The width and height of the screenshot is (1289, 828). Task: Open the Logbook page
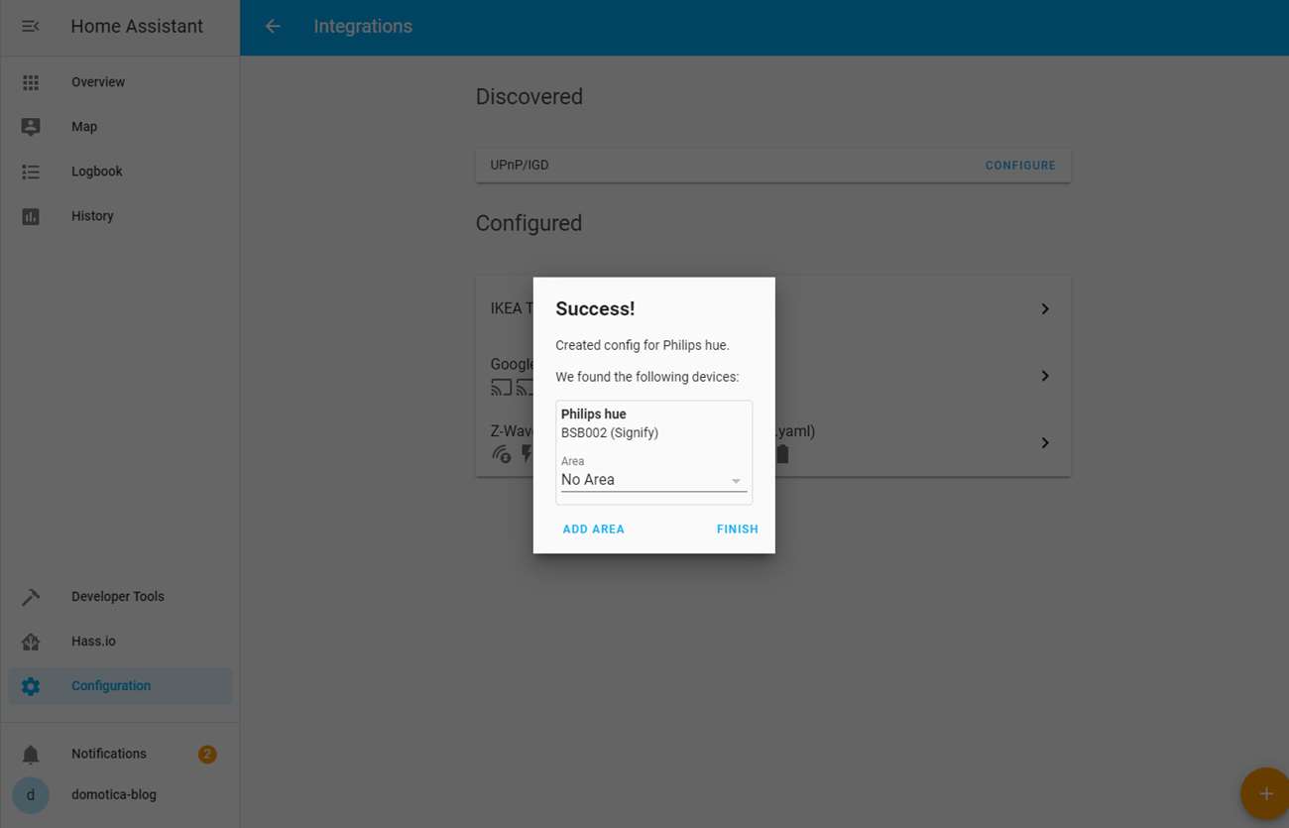pyautogui.click(x=120, y=172)
